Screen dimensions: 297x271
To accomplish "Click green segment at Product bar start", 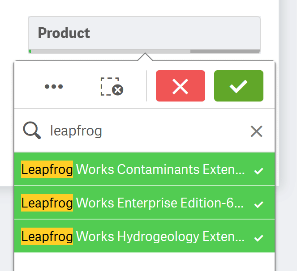I will (30, 51).
